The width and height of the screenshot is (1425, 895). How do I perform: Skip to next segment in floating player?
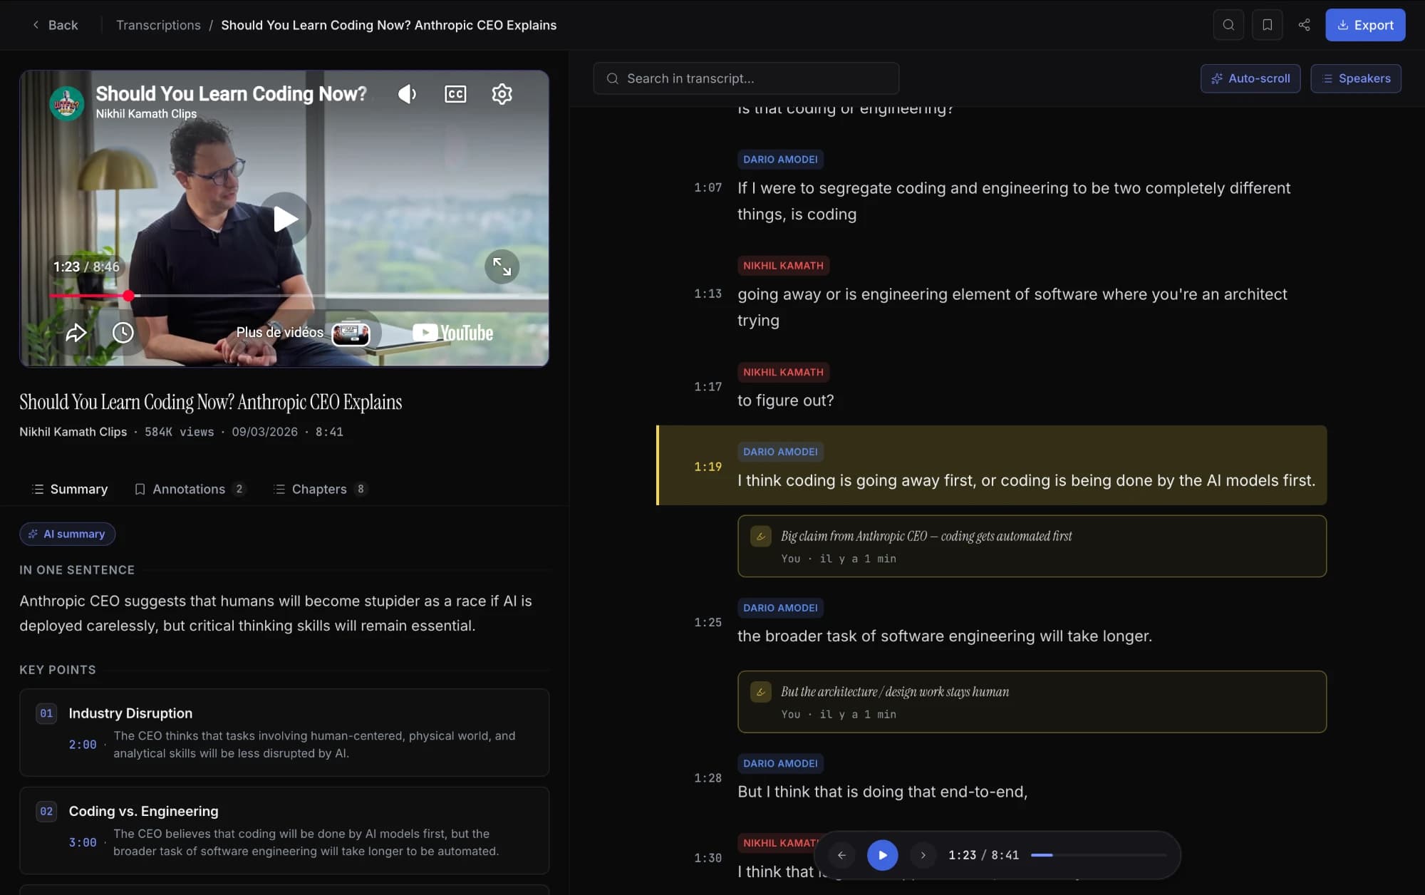point(923,855)
